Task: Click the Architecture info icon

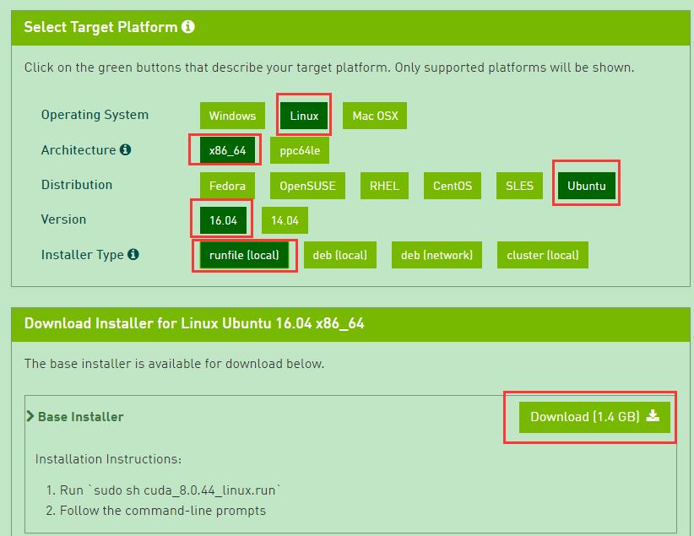Action: 126,150
